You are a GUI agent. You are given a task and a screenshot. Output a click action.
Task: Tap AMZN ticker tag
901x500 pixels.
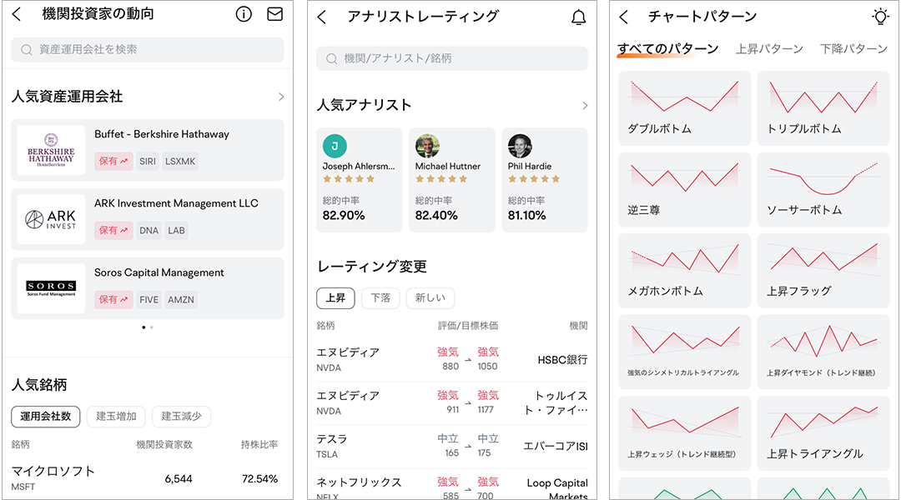(x=181, y=300)
